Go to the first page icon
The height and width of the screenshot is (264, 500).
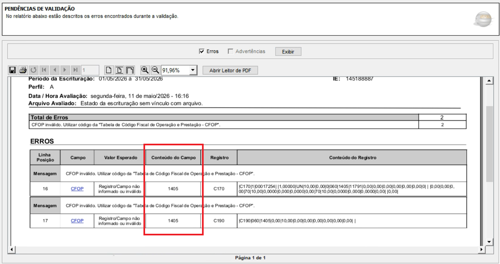(44, 70)
